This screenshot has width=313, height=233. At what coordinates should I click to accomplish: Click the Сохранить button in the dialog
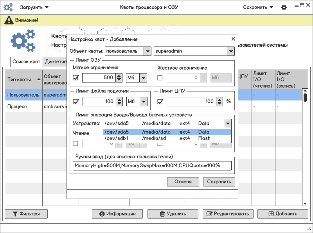pos(219,182)
